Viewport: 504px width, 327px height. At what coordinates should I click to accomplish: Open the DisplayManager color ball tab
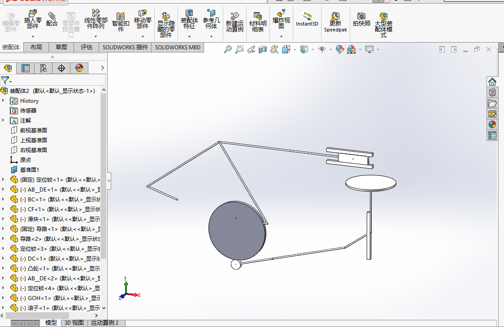tap(79, 68)
